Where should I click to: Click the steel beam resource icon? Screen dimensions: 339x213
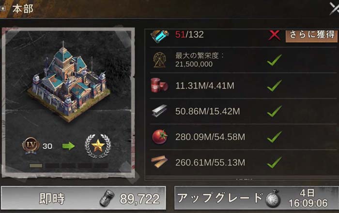pos(159,111)
